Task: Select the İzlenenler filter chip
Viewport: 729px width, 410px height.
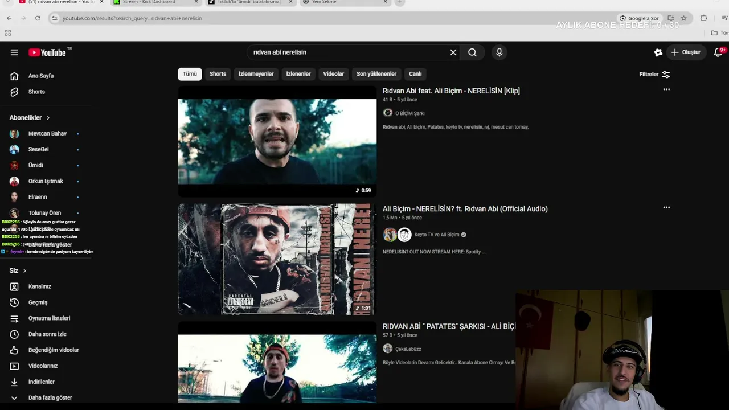Action: 298,74
